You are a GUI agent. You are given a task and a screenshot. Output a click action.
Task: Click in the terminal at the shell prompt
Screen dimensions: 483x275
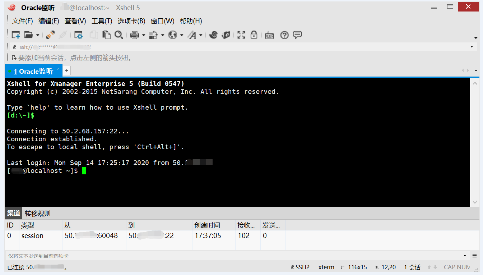(83, 171)
